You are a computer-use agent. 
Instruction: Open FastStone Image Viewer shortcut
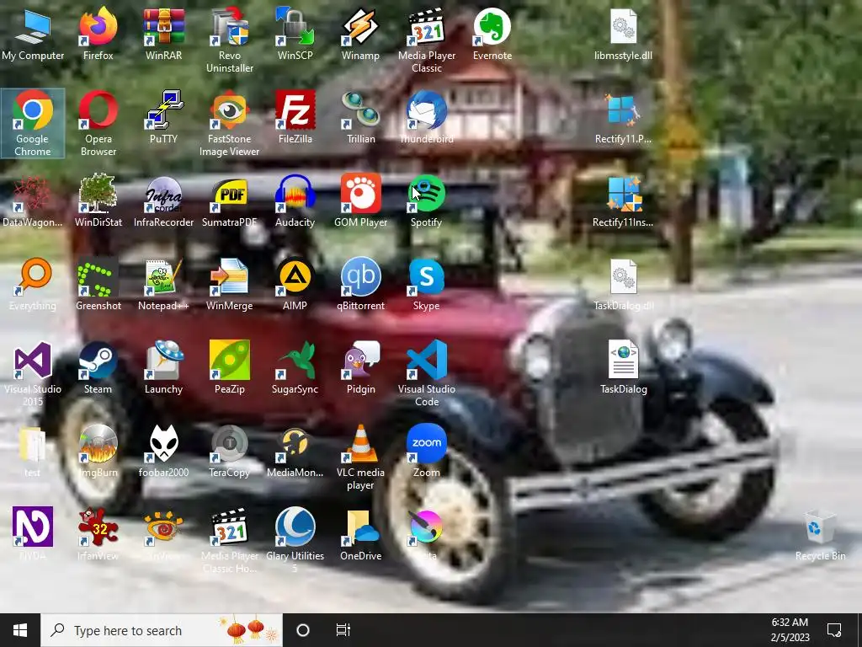pyautogui.click(x=229, y=111)
